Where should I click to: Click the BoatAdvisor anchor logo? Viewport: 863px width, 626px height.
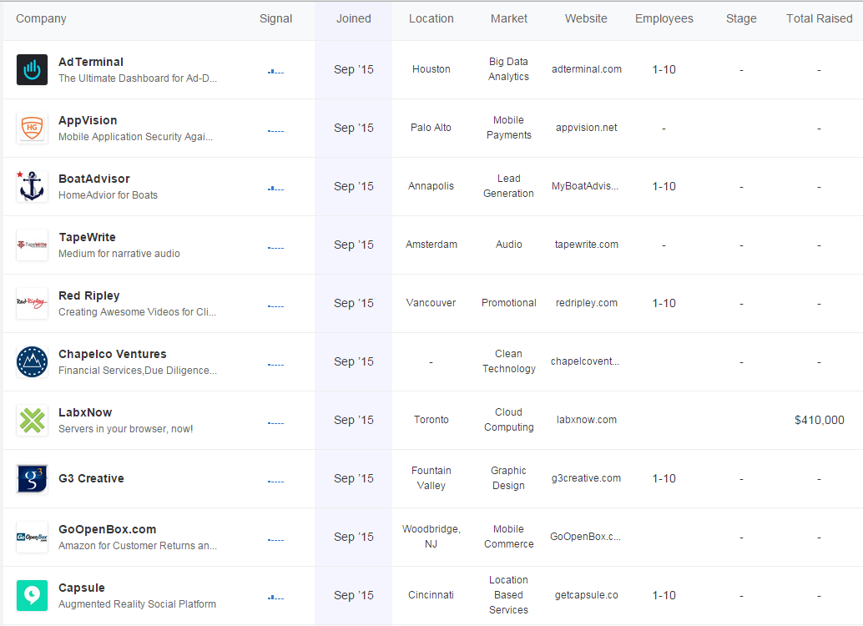(33, 186)
